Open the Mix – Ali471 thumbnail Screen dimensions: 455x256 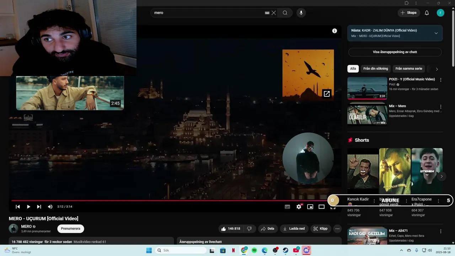pyautogui.click(x=367, y=236)
